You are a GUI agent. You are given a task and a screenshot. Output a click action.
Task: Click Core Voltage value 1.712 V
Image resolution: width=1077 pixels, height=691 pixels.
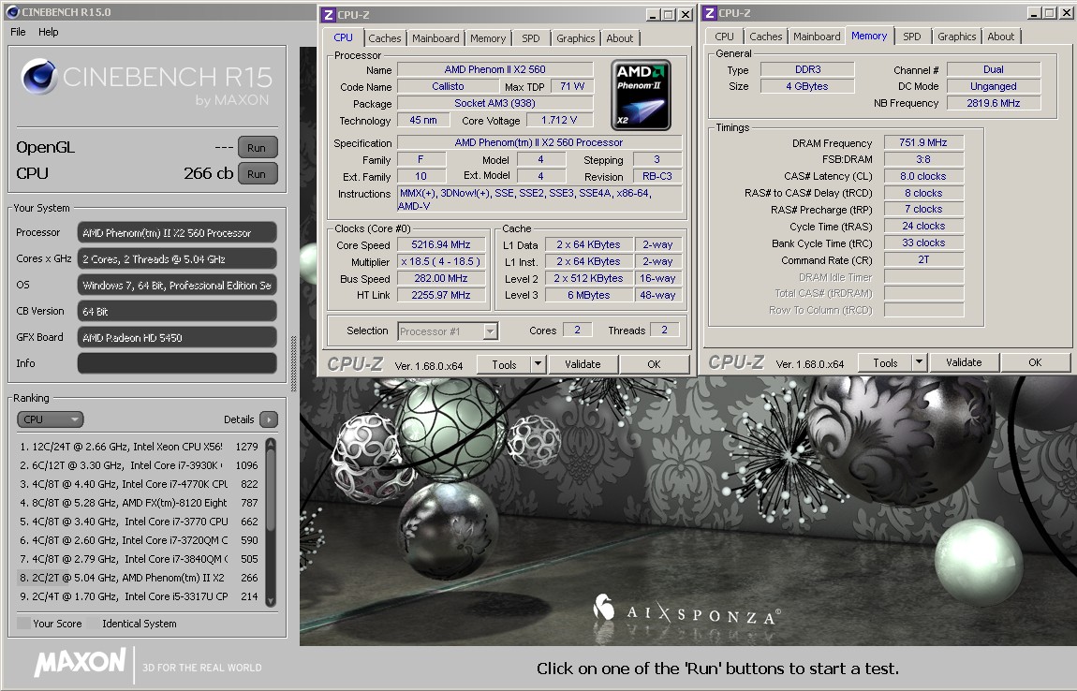coord(559,120)
